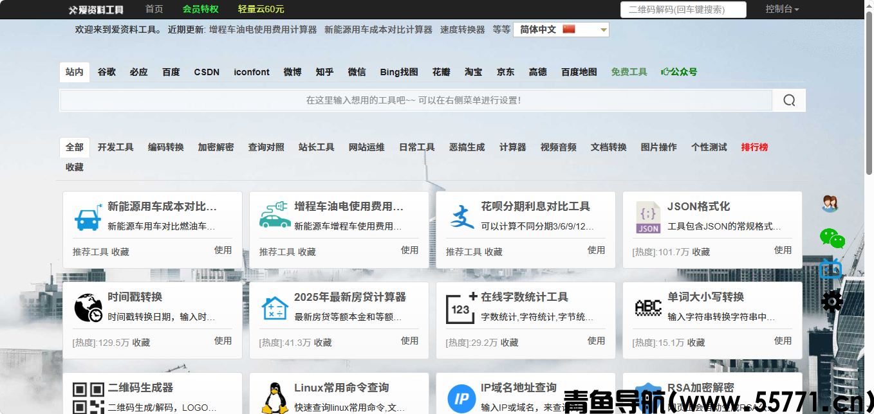Click the JSON file icon
Viewport: 874px width, 414px height.
click(x=648, y=217)
